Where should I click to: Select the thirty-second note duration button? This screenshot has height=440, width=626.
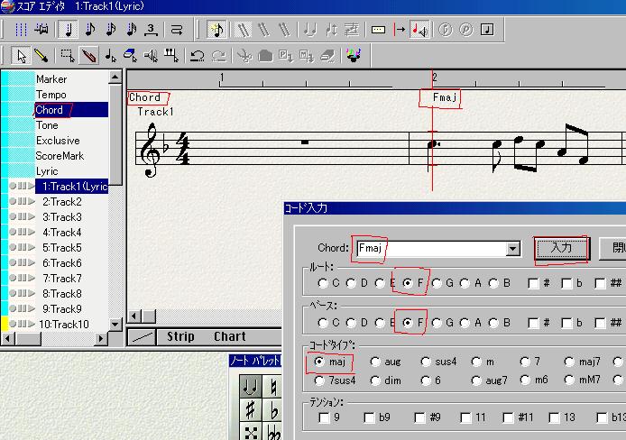(x=132, y=30)
